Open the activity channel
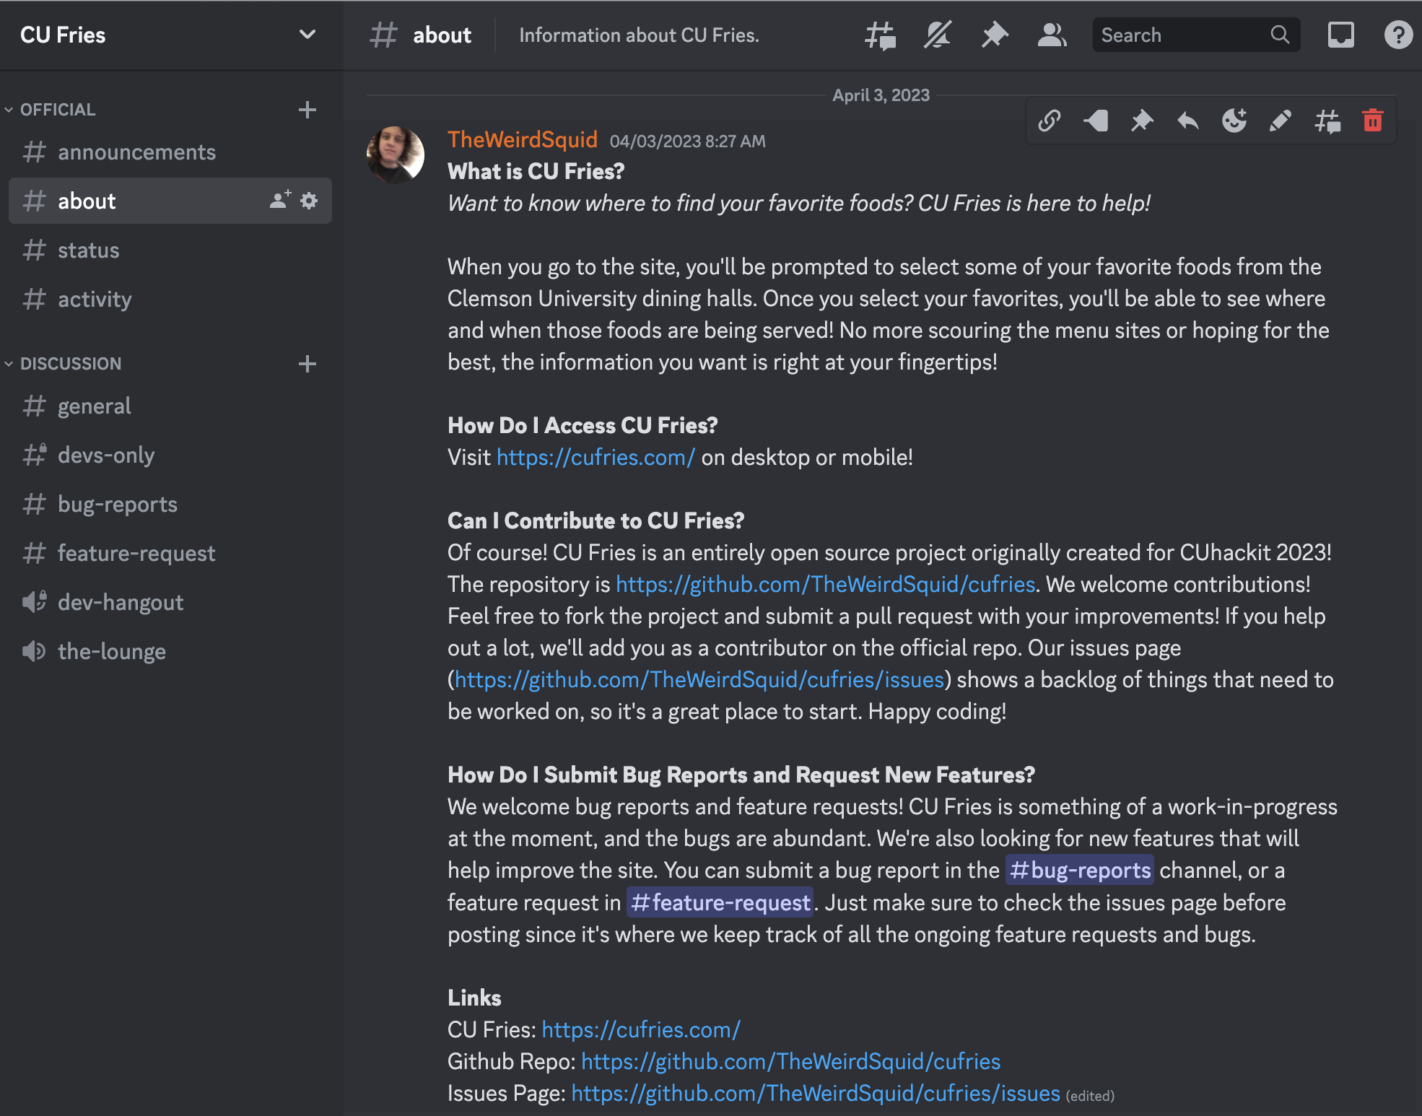 point(170,299)
